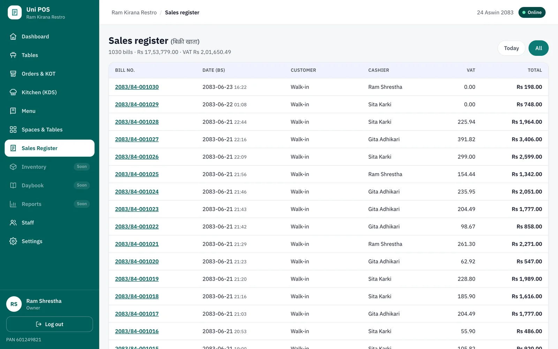The height and width of the screenshot is (349, 558).
Task: Click total Rs 3,406.00
Action: pyautogui.click(x=527, y=139)
